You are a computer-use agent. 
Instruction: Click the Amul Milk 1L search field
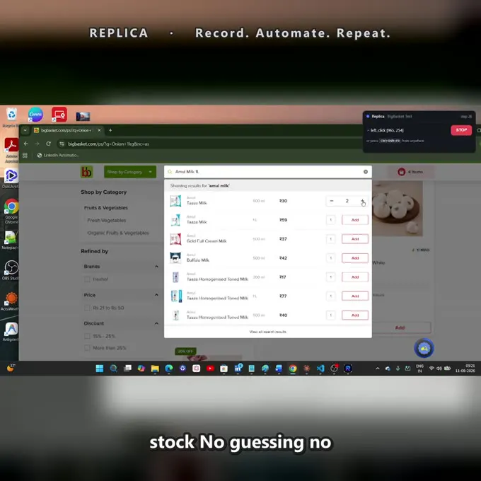click(267, 172)
